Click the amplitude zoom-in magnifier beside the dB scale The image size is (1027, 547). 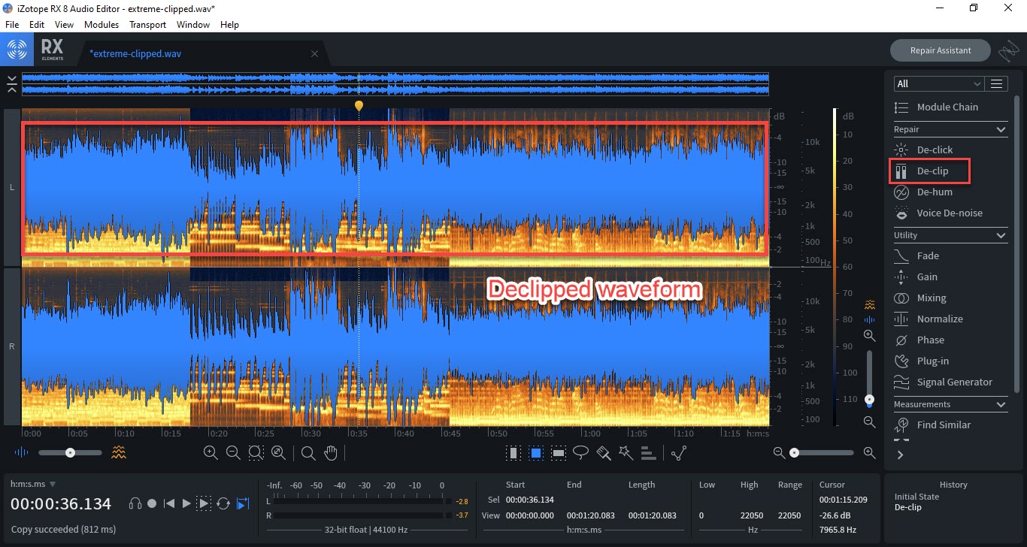point(869,335)
